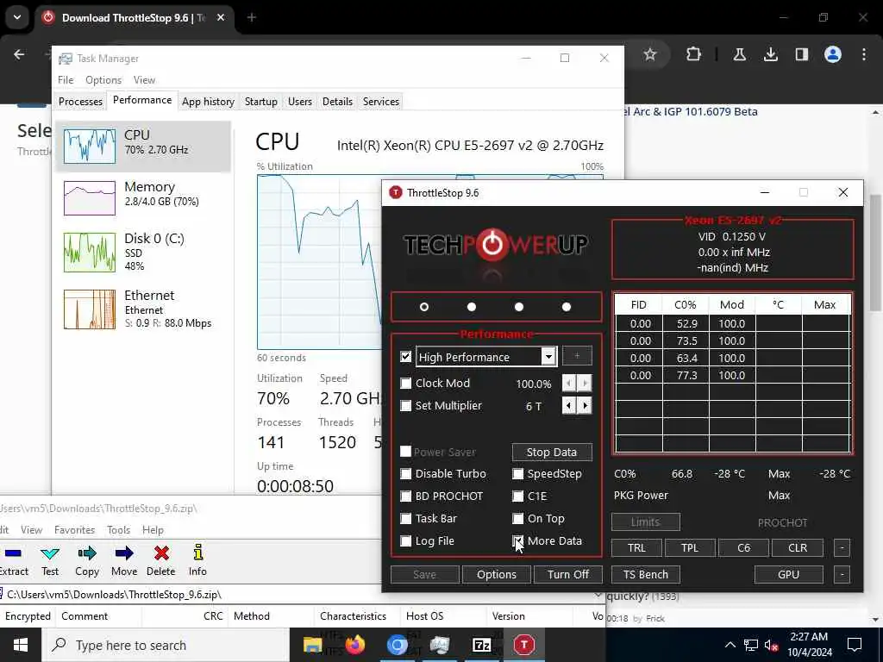Switch to the App history tab
Screen dimensions: 883x662
click(208, 102)
